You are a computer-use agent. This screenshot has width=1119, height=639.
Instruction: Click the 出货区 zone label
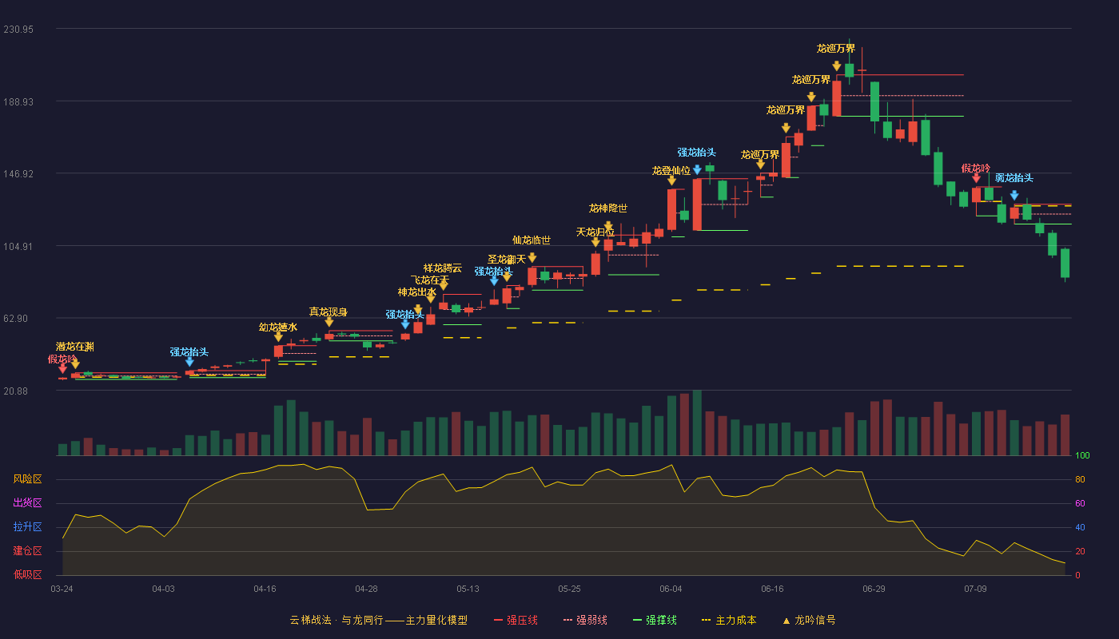point(27,503)
